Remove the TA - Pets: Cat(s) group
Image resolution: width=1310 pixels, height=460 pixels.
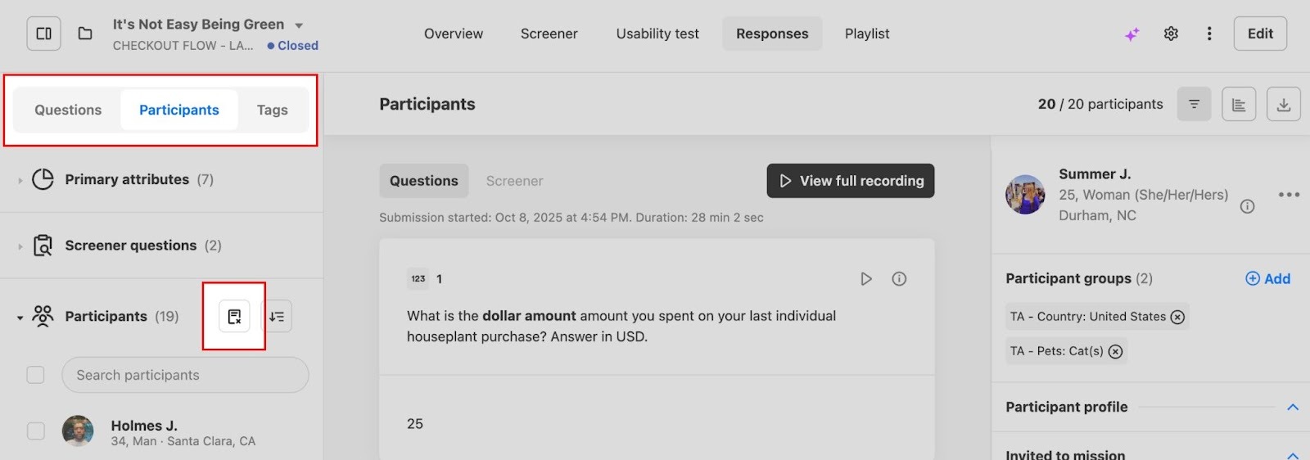(x=1115, y=351)
